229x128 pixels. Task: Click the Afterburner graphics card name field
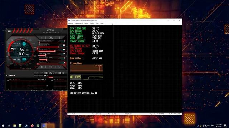point(54,73)
